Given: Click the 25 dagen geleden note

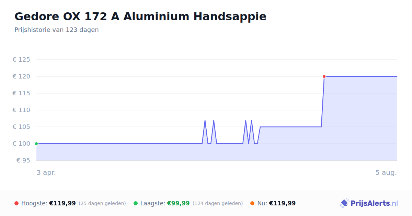Looking at the screenshot, I should [102, 203].
